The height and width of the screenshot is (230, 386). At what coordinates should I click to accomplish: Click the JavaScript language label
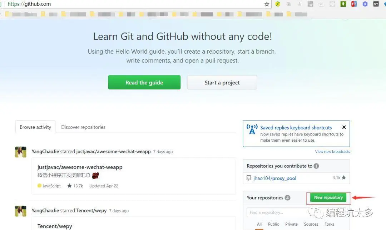tap(49, 186)
